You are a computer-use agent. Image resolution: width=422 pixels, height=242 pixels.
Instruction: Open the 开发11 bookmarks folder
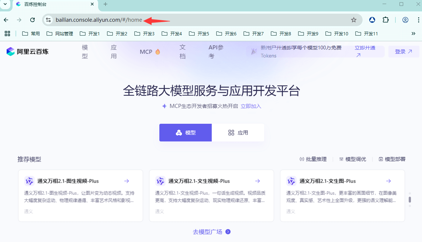367,34
